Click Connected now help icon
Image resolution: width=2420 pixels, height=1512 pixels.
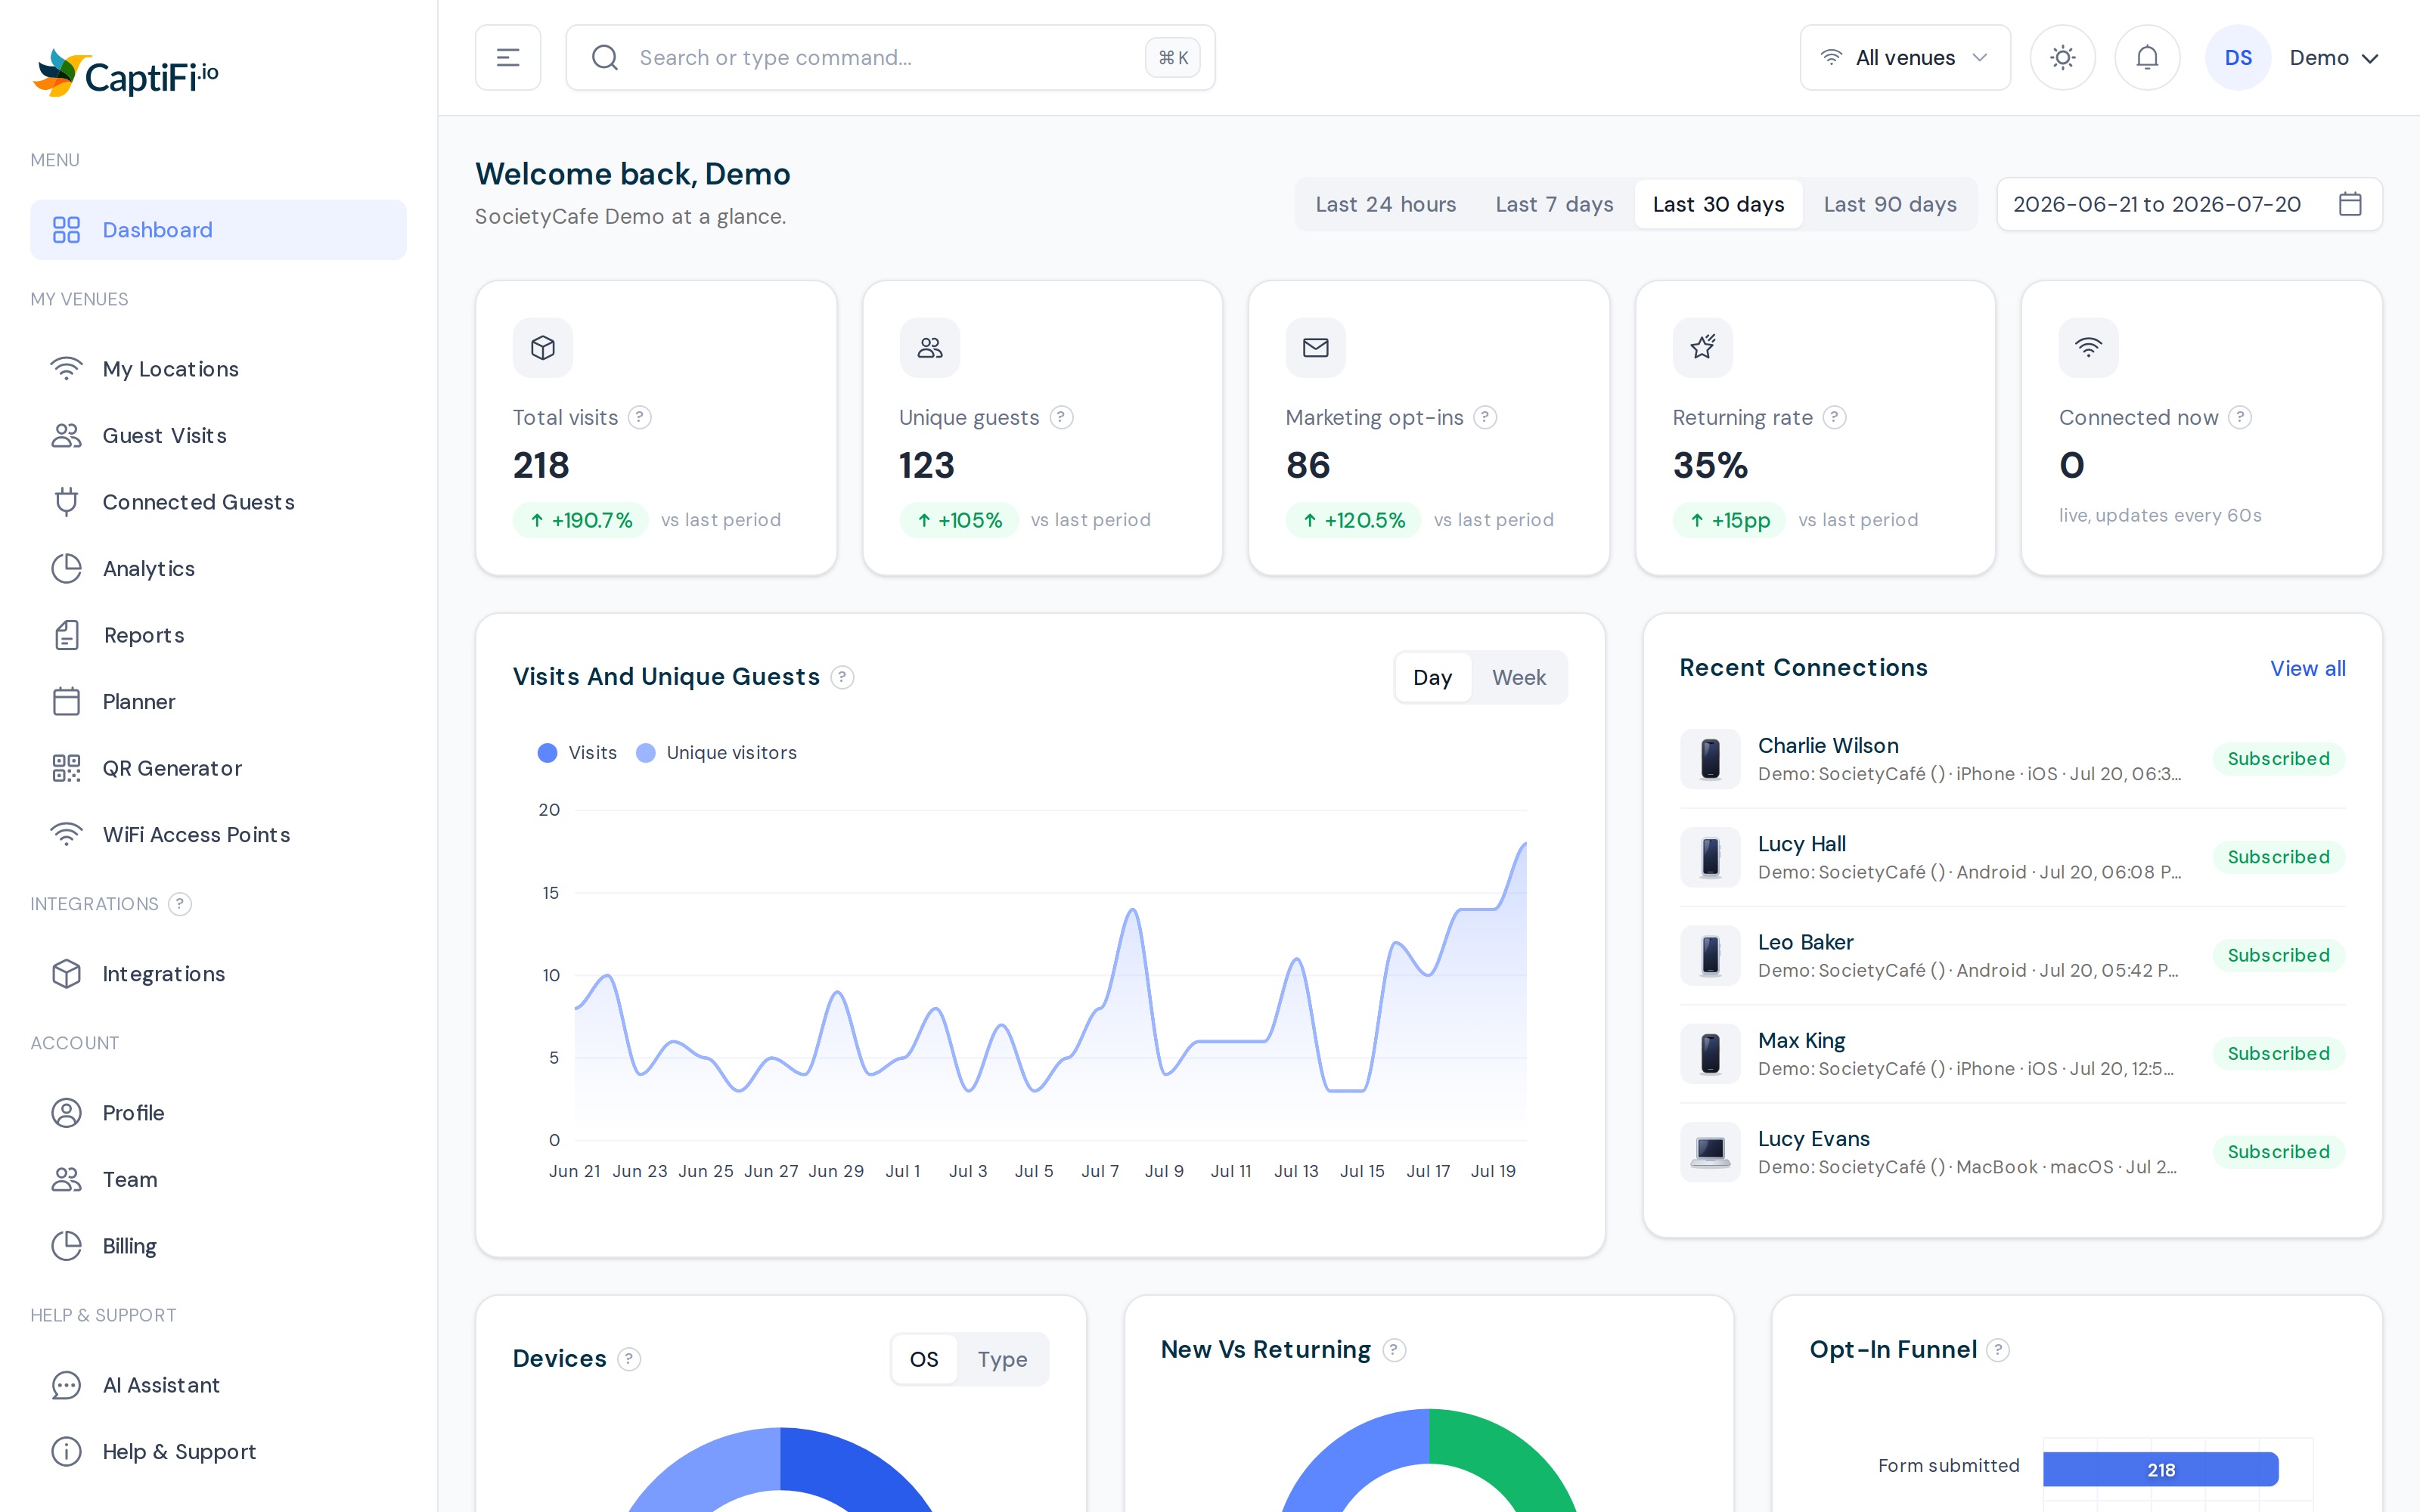click(2241, 417)
